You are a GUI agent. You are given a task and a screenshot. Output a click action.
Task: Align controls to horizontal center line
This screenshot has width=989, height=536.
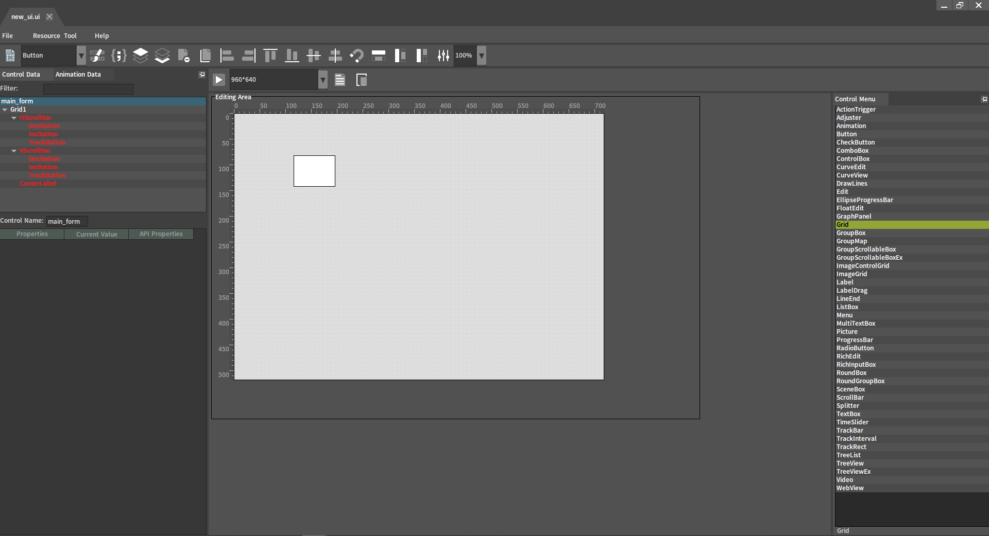[314, 55]
